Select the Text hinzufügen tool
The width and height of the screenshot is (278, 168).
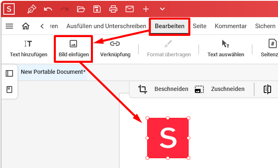click(29, 49)
